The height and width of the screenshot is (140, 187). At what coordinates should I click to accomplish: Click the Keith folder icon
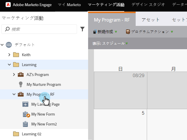pyautogui.click(x=16, y=55)
